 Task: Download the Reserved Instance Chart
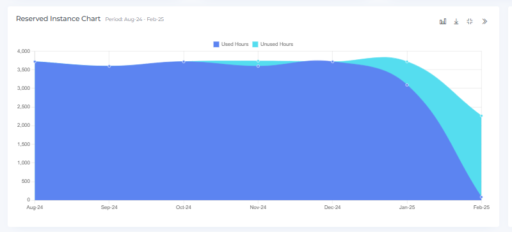pyautogui.click(x=456, y=22)
